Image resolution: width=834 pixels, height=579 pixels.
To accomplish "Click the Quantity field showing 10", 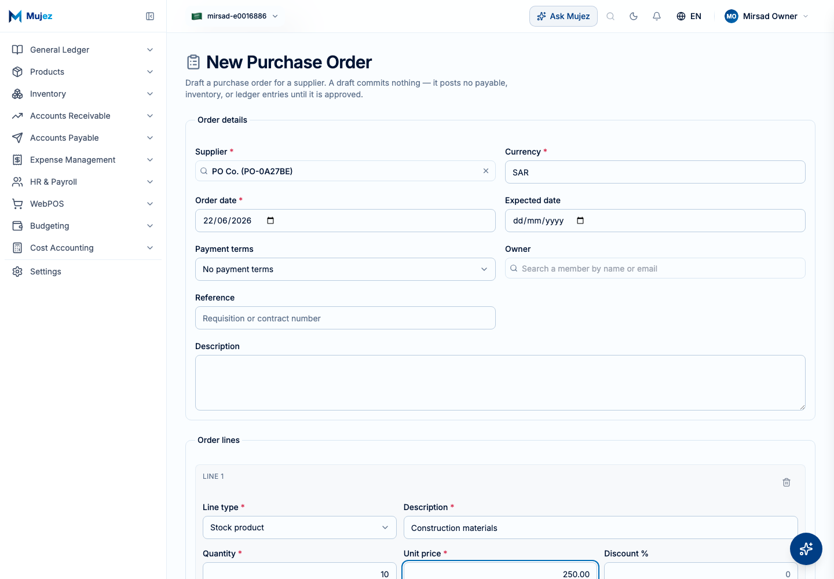I will 299,571.
